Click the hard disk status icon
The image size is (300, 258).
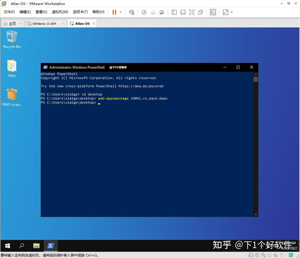pyautogui.click(x=251, y=255)
